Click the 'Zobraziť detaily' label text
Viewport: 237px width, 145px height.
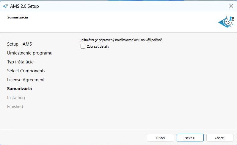point(98,46)
